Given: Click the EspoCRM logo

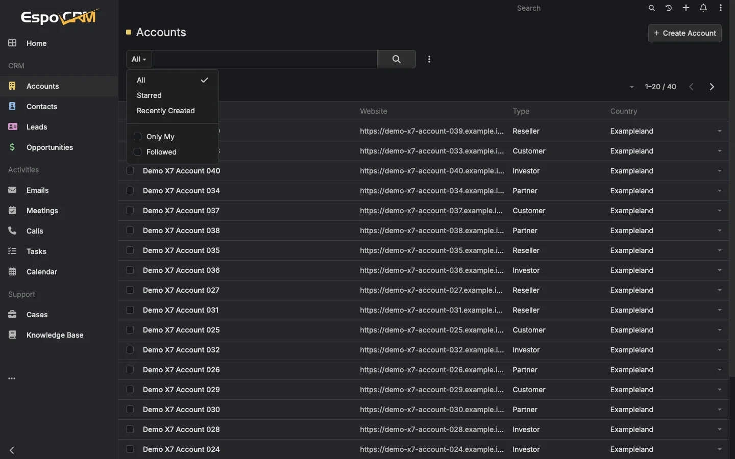Looking at the screenshot, I should [59, 17].
